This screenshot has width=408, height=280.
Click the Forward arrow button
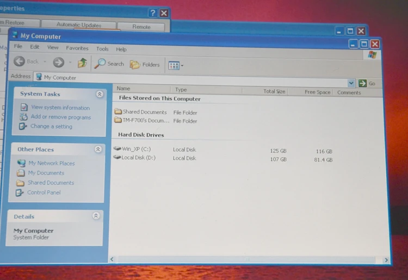coord(59,63)
